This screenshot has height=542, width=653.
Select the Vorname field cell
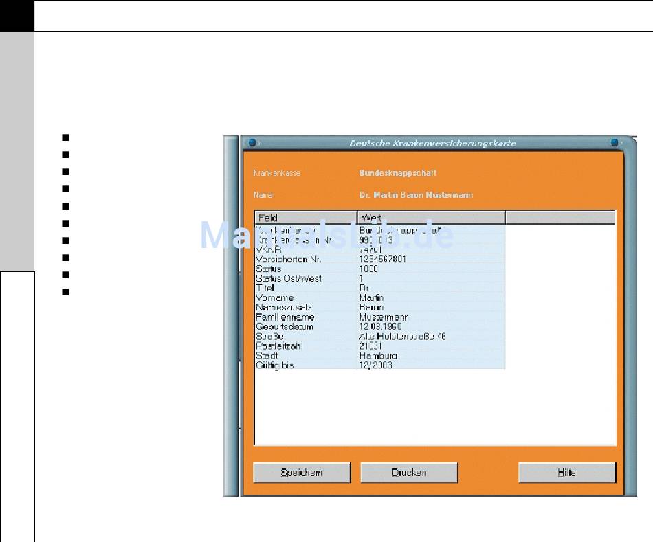274,297
